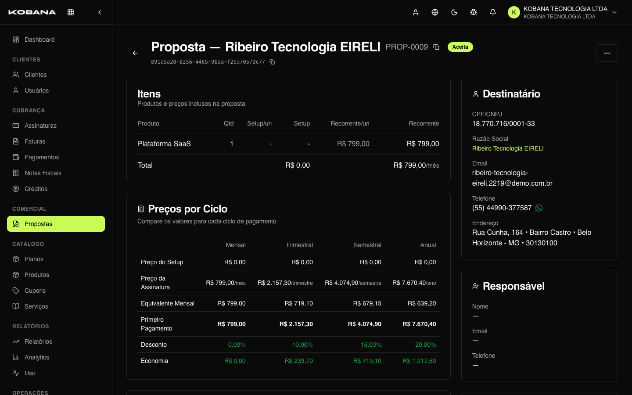Click the Analytics bar chart icon
The image size is (632, 395).
[16, 357]
